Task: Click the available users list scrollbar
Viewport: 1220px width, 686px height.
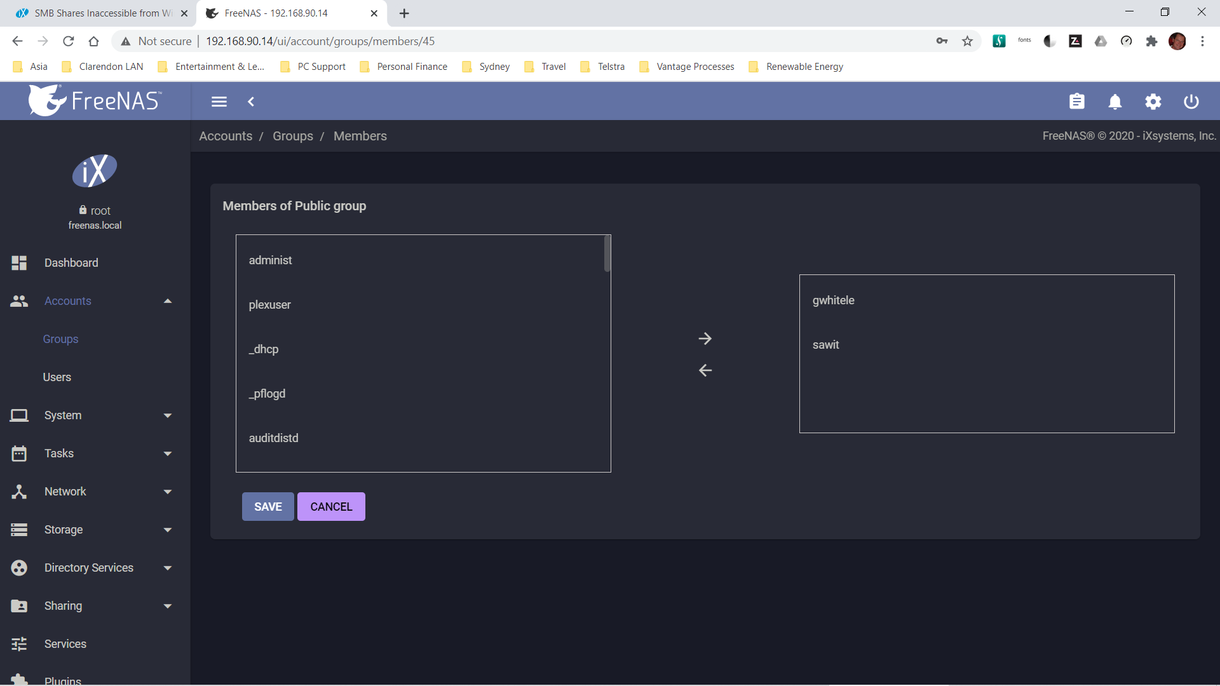Action: 607,254
